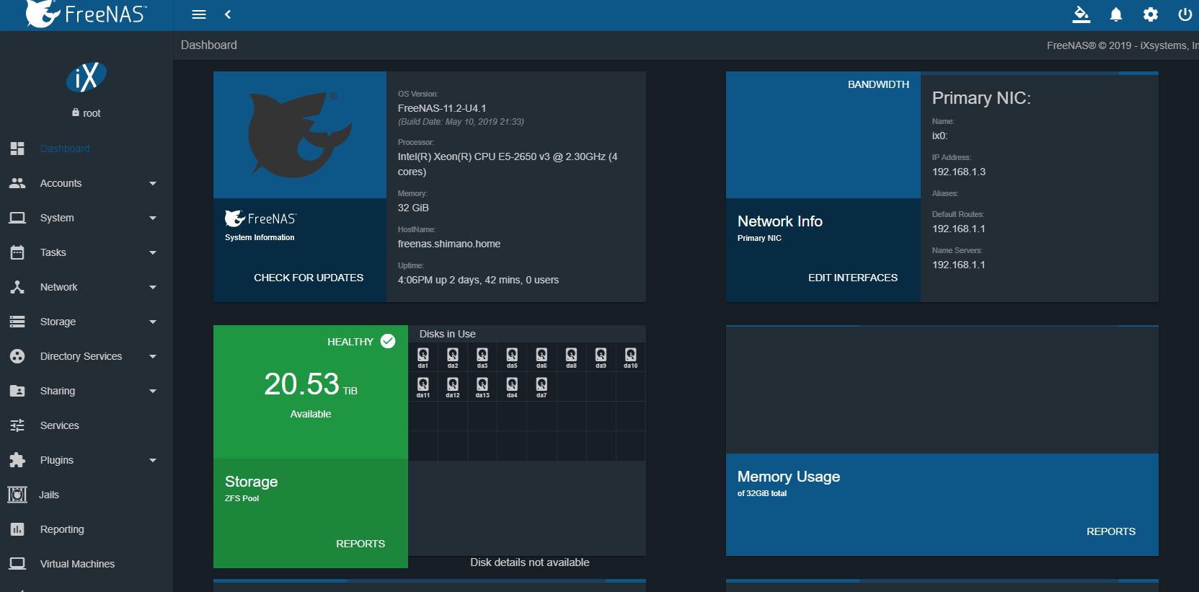
Task: Click the Default Routes value 192.168.1.1
Action: tap(959, 229)
